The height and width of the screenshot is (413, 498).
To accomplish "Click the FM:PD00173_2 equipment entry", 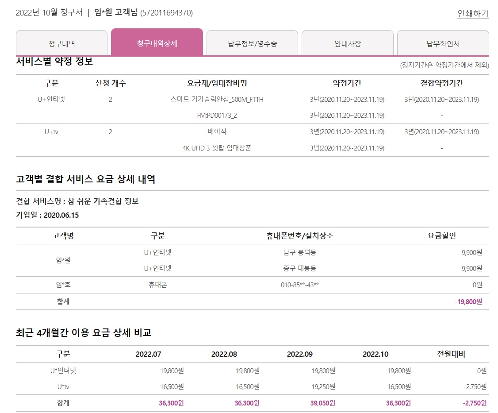I will coord(217,116).
